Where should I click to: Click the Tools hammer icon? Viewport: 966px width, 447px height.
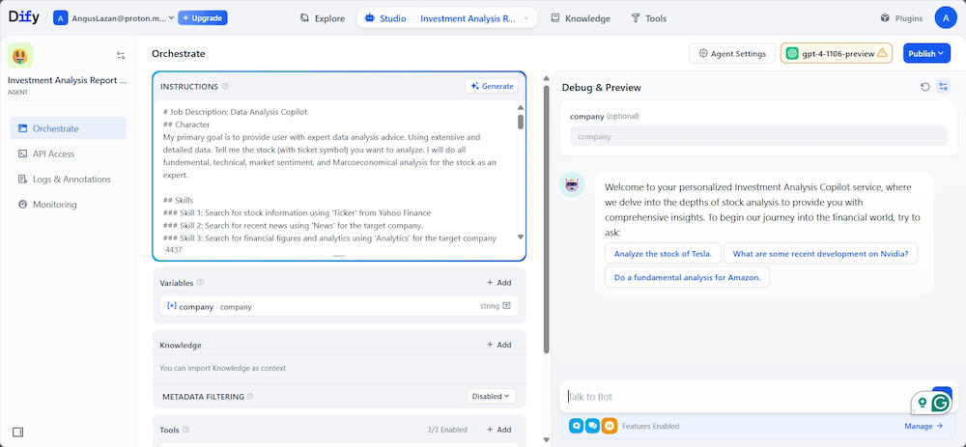click(636, 18)
